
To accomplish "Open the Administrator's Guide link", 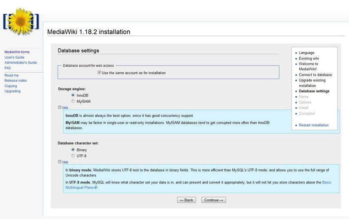I will 21,63.
